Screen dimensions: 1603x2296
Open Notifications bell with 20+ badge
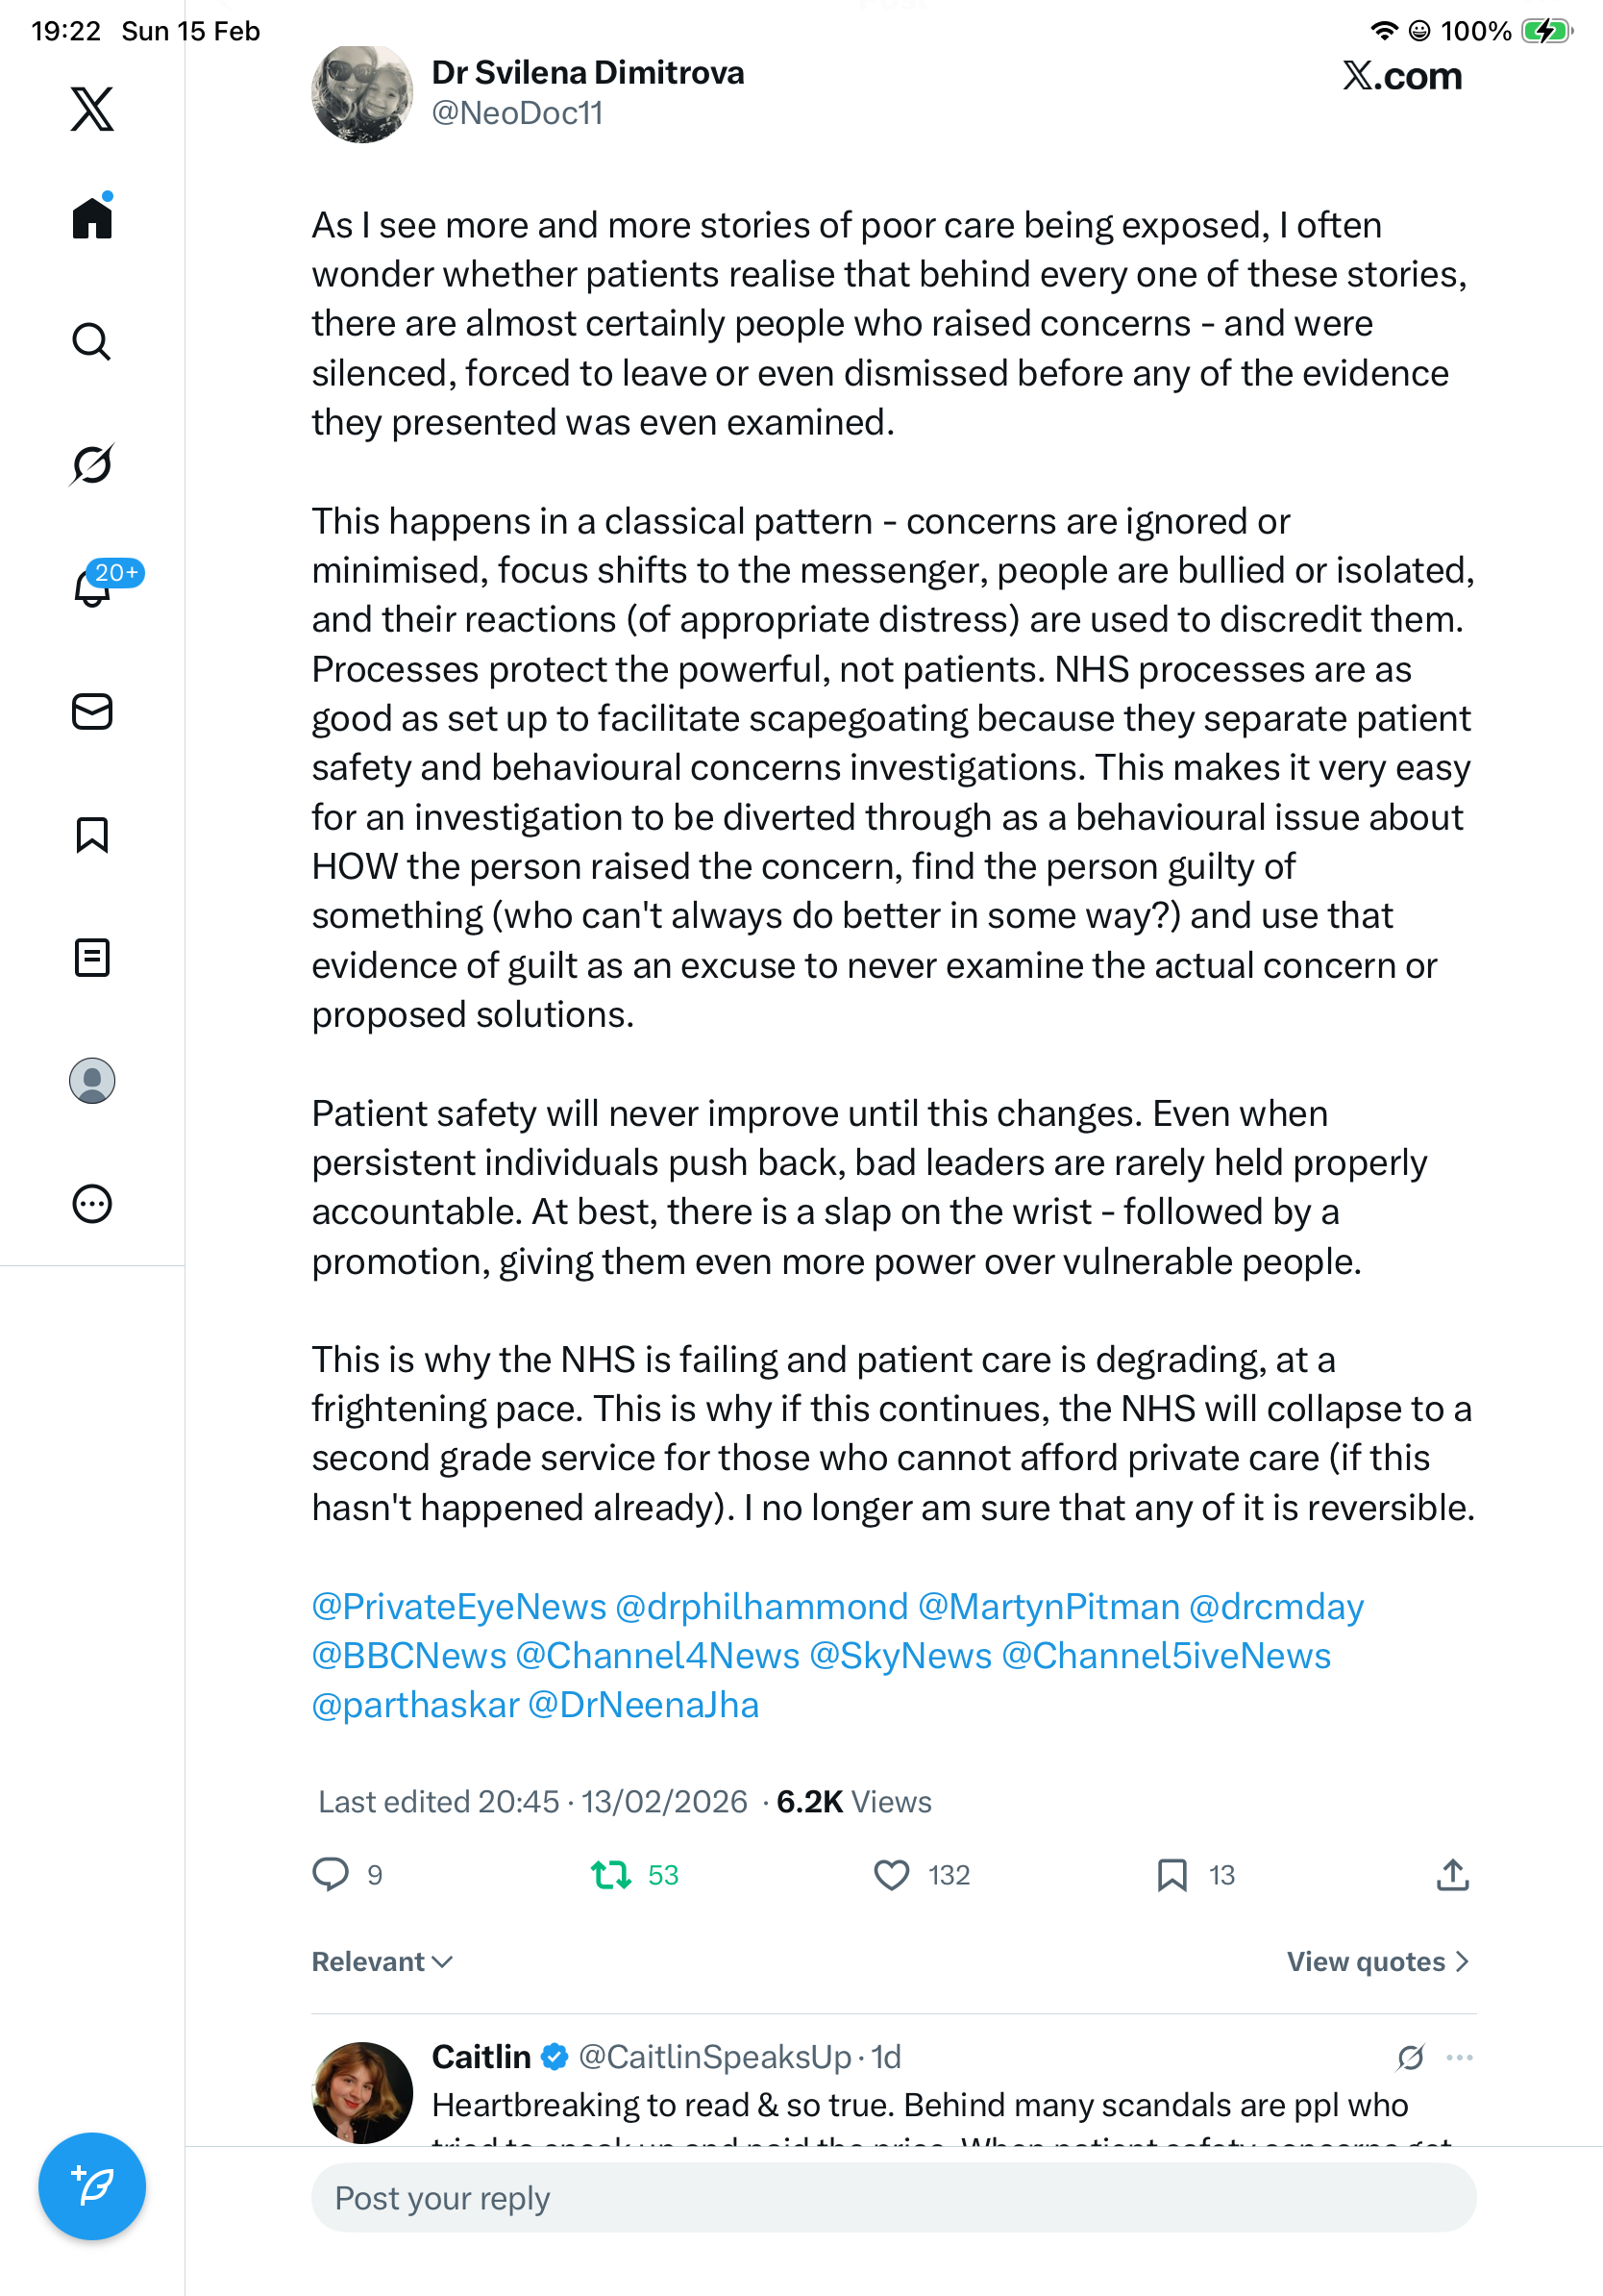[92, 588]
